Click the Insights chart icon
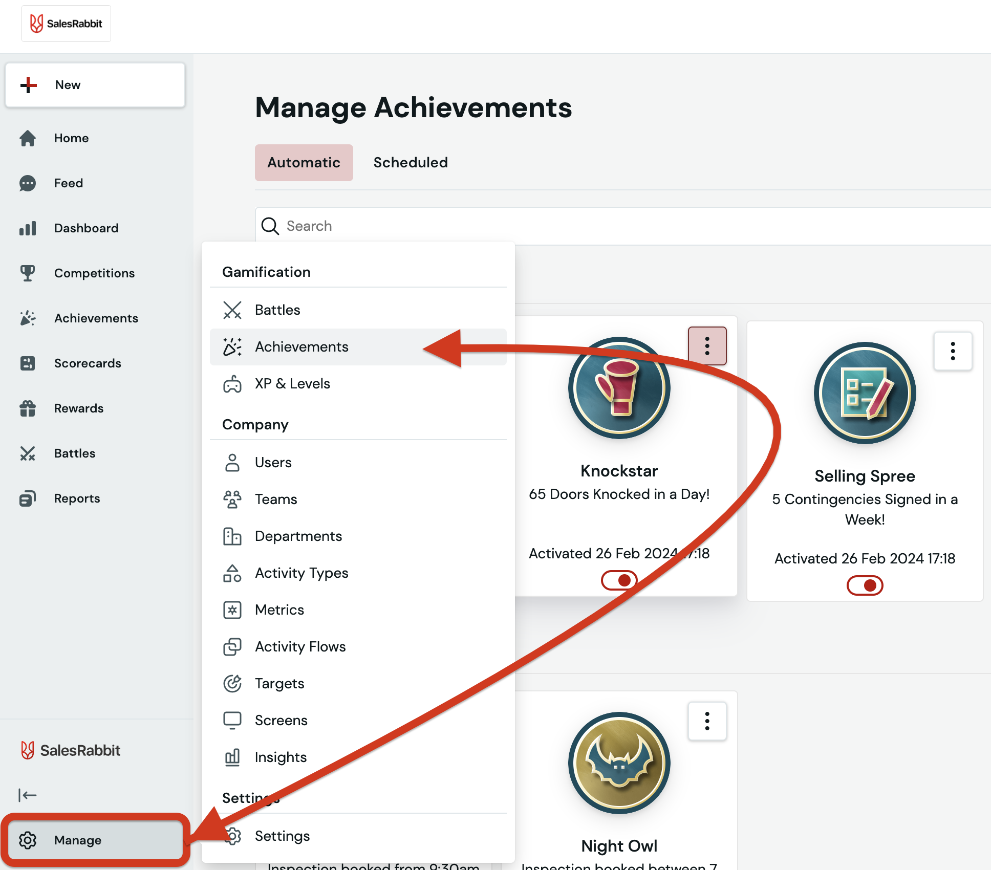The width and height of the screenshot is (991, 870). click(232, 757)
